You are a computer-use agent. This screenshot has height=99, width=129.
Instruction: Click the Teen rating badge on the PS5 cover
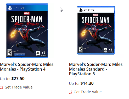point(81,50)
